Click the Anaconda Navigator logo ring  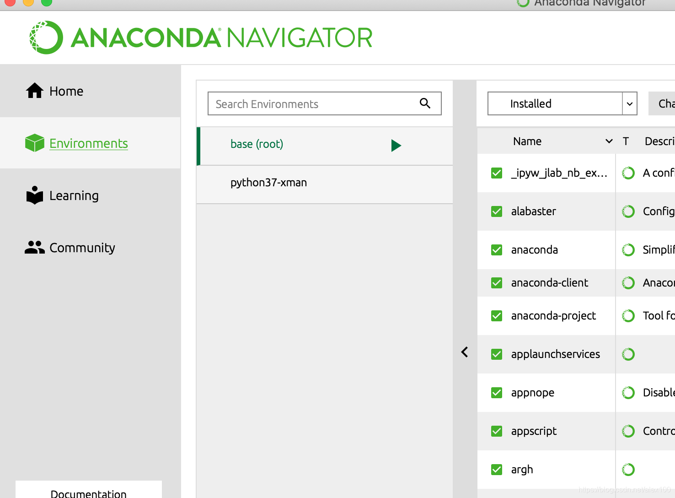[46, 38]
